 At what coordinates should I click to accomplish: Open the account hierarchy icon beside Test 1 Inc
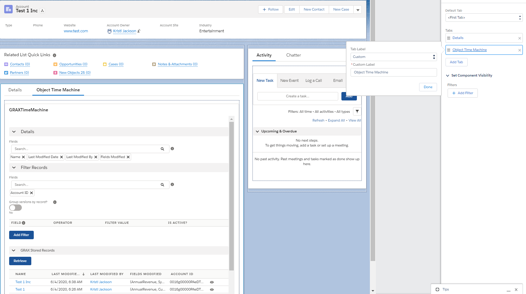pyautogui.click(x=42, y=11)
